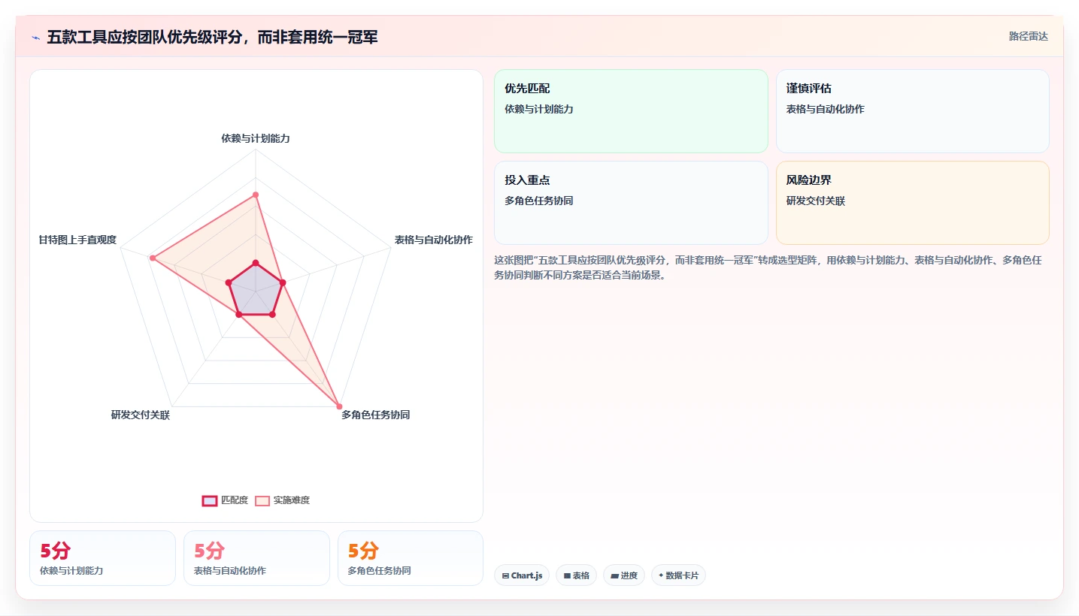
Task: Select the 谨慎评估 card
Action: pos(912,111)
